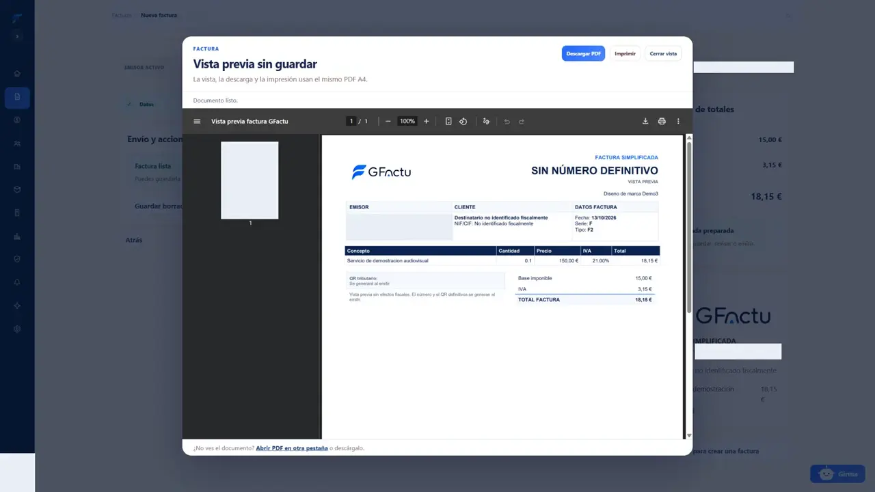Click the 'Vista previa sin guardar' title
Image resolution: width=875 pixels, height=492 pixels.
point(255,64)
